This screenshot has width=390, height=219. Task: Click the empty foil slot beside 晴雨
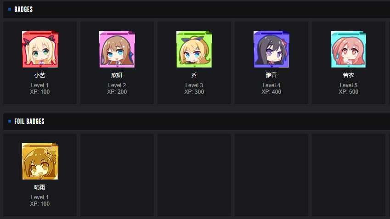117,175
